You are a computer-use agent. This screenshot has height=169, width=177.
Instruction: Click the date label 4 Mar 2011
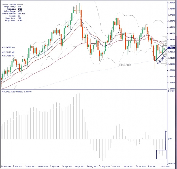click(x=18, y=167)
